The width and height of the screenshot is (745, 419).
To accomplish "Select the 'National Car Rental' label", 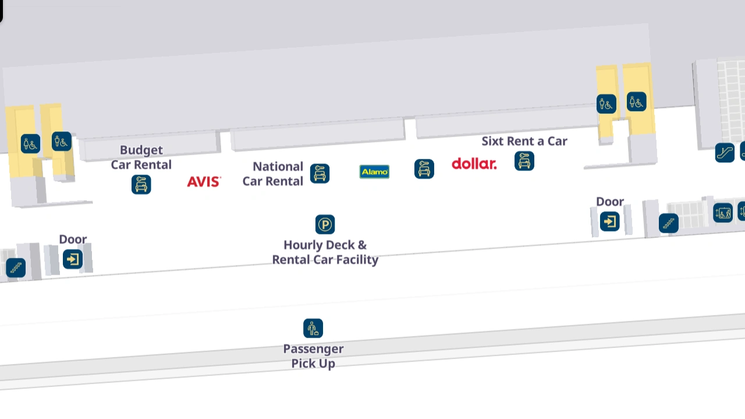I will coord(273,173).
